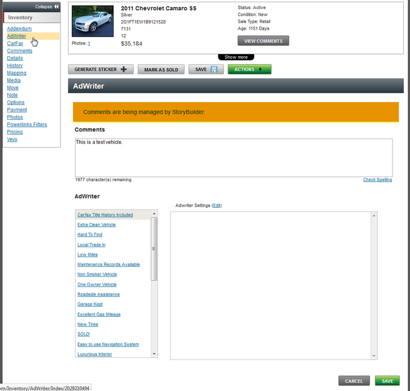
Task: Select Maintenance Records Available phrase
Action: [108, 265]
